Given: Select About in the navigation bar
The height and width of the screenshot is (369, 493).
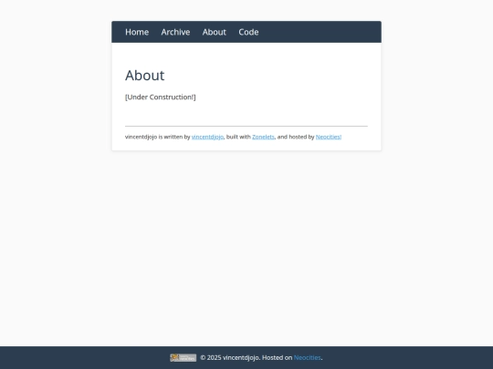Looking at the screenshot, I should (x=215, y=32).
